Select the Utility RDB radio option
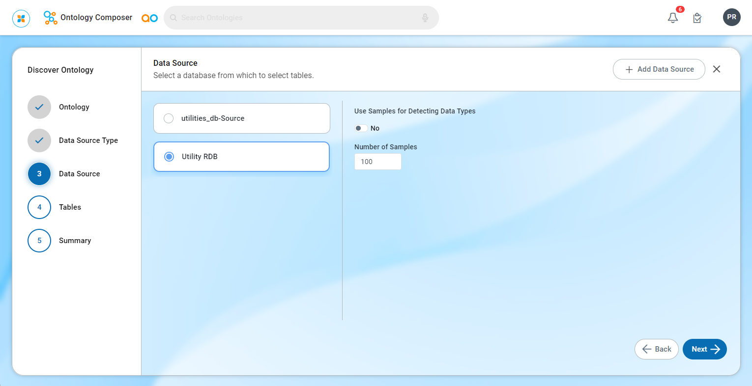The image size is (752, 386). coord(169,157)
